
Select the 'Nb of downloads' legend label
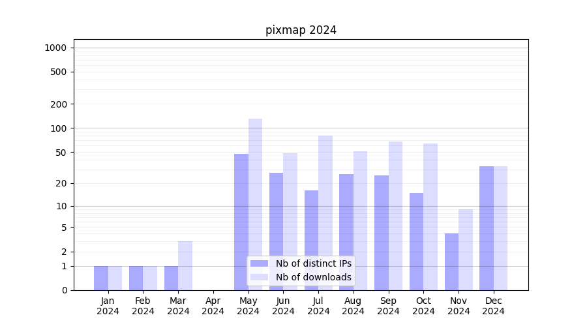click(313, 277)
